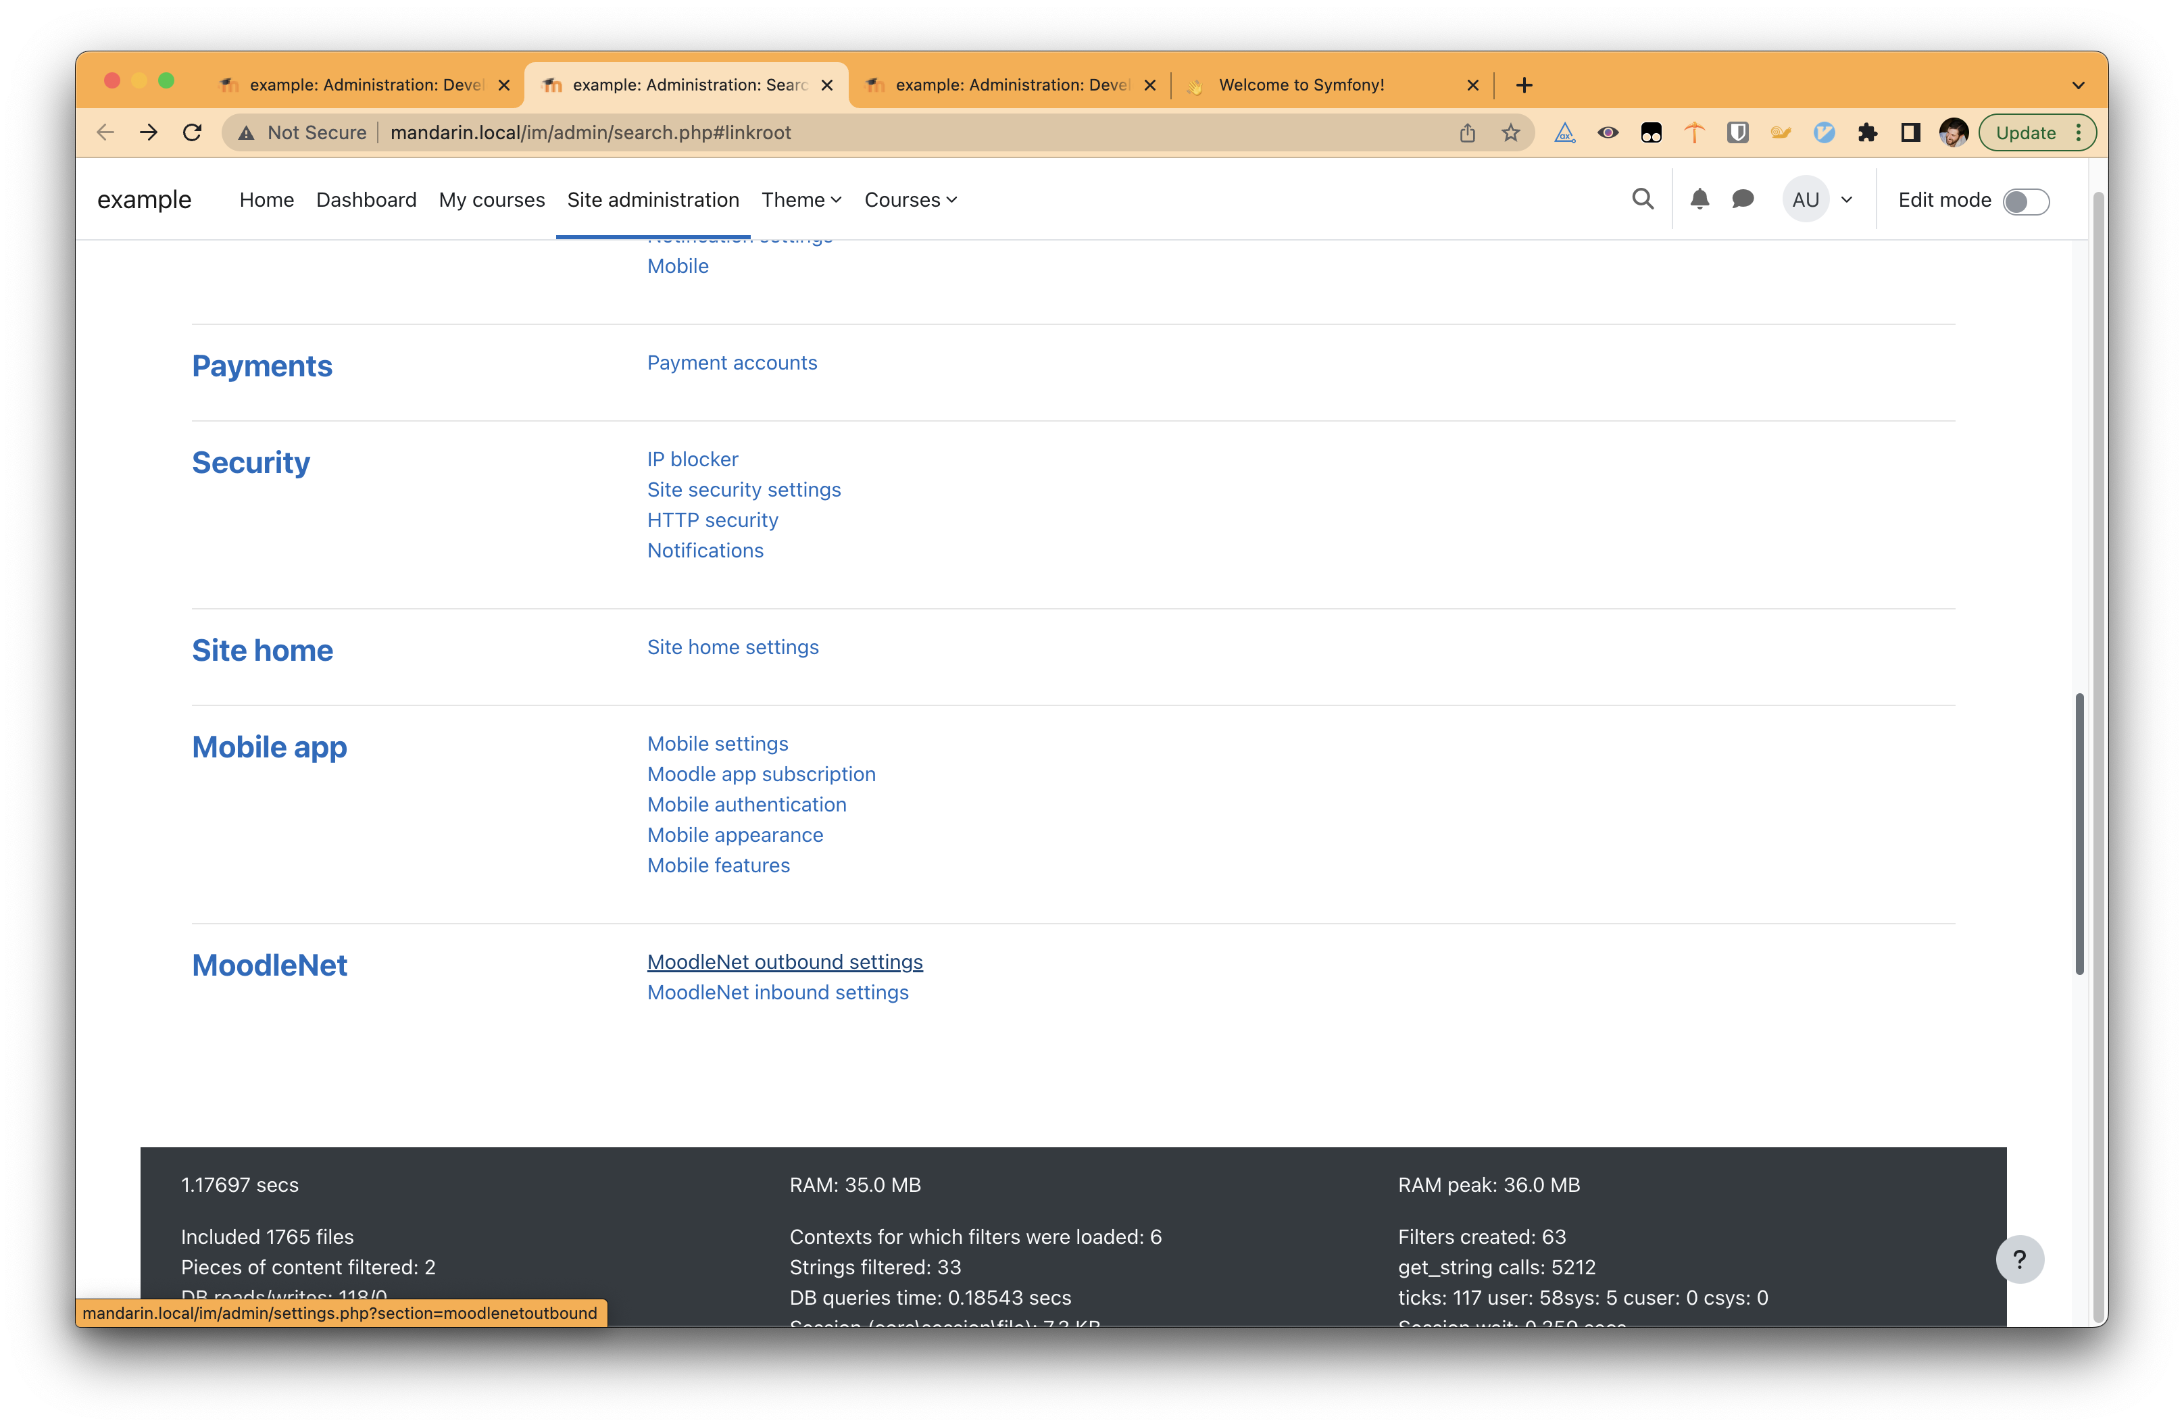The image size is (2184, 1427).
Task: Open the Mobile link near the top
Action: 677,266
